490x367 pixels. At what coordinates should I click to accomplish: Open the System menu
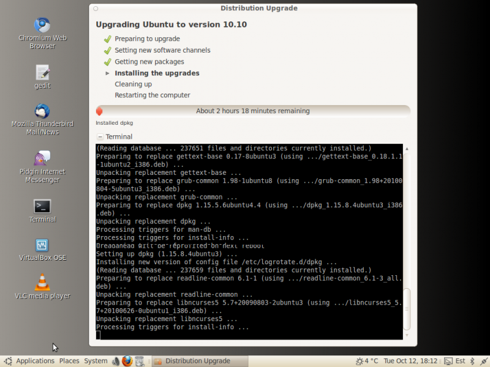96,361
